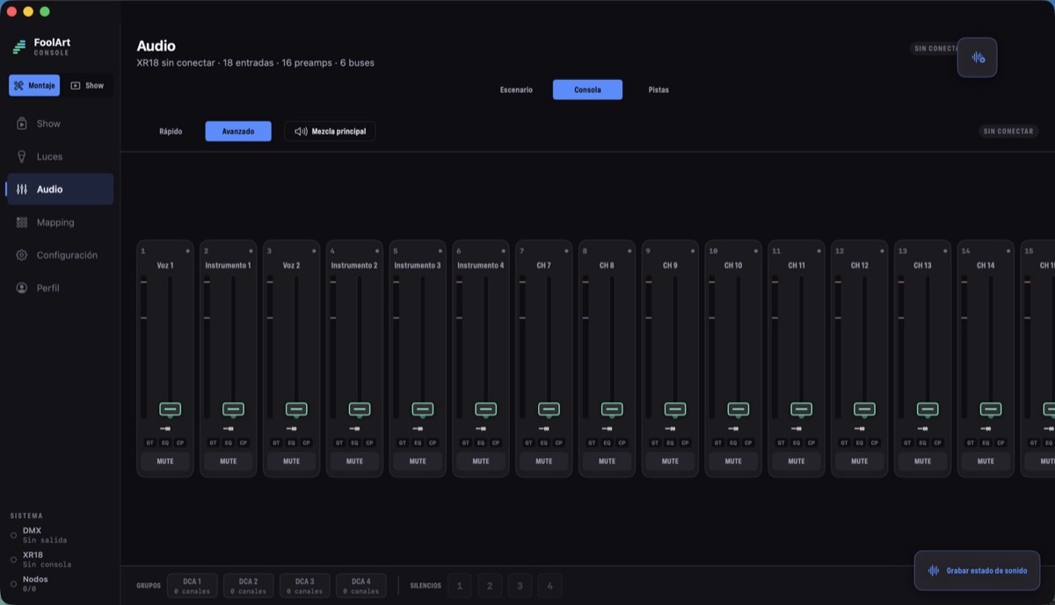Mute the Voz 2 channel
Screen dimensions: 1055x605
[291, 461]
